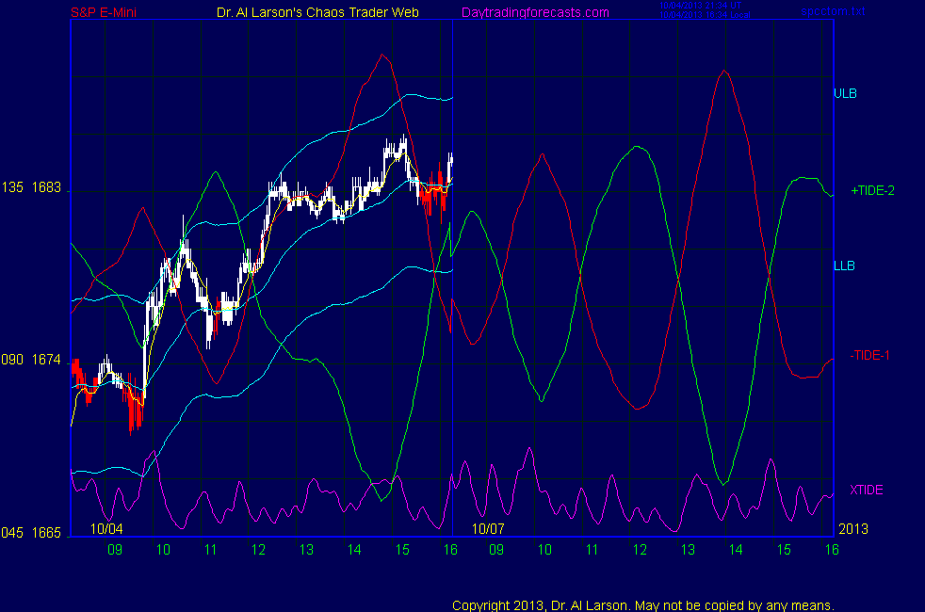Click the 1683 price axis label

coord(46,188)
